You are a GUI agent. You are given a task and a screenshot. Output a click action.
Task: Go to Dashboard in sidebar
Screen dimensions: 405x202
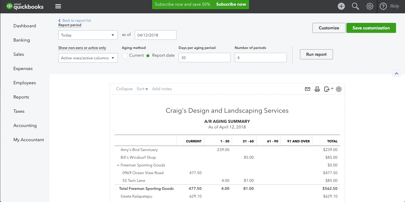pos(25,26)
